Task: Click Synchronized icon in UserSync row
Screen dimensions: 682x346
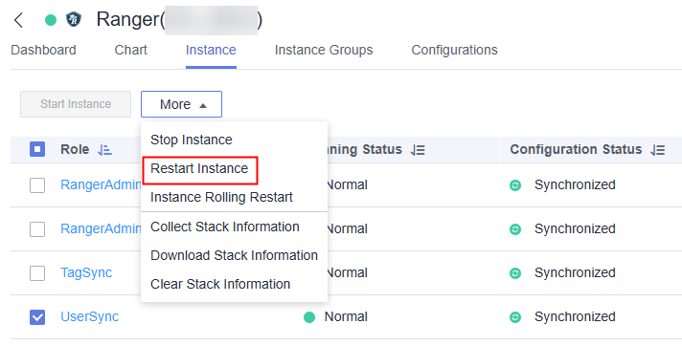Action: [515, 317]
